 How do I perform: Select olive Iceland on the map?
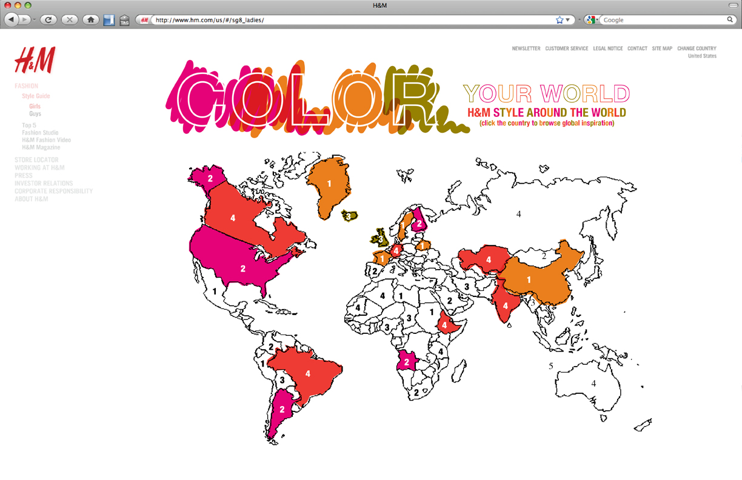(x=349, y=215)
